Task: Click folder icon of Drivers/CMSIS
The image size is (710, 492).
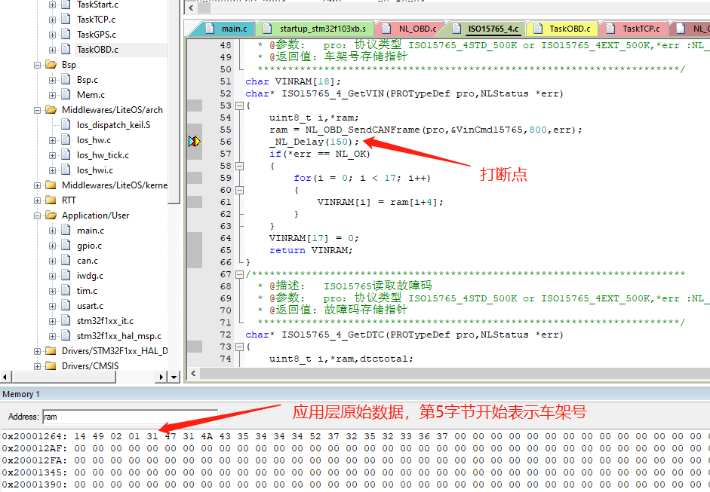Action: tap(51, 365)
